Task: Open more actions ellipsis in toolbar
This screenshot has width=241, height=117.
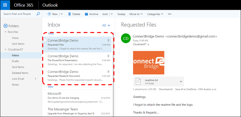Action: 169,14
